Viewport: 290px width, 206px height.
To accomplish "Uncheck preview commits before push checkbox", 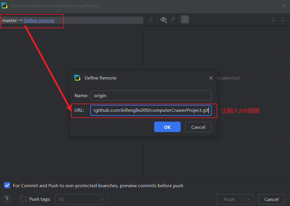I will [x=7, y=185].
